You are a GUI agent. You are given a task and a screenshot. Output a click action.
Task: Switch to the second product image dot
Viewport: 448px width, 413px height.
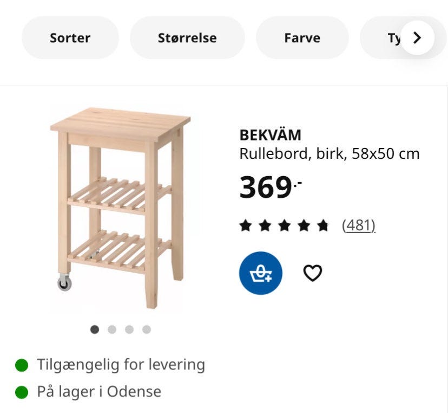(112, 330)
